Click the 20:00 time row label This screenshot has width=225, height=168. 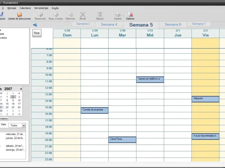pyautogui.click(x=48, y=140)
